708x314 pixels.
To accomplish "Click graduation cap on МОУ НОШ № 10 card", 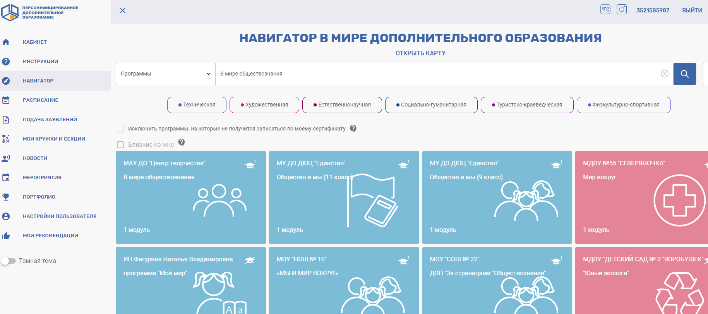I will click(403, 261).
